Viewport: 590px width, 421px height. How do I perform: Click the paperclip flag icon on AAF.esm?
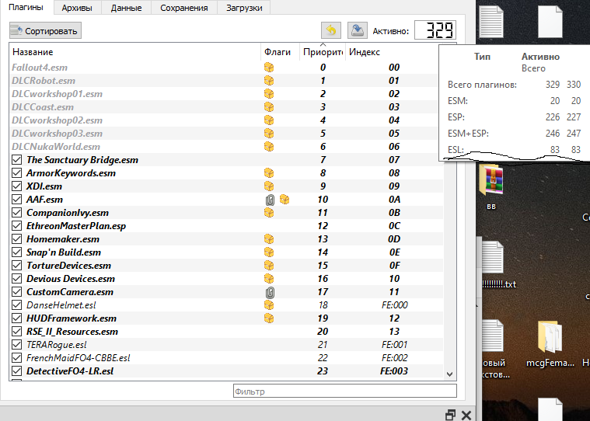(270, 200)
